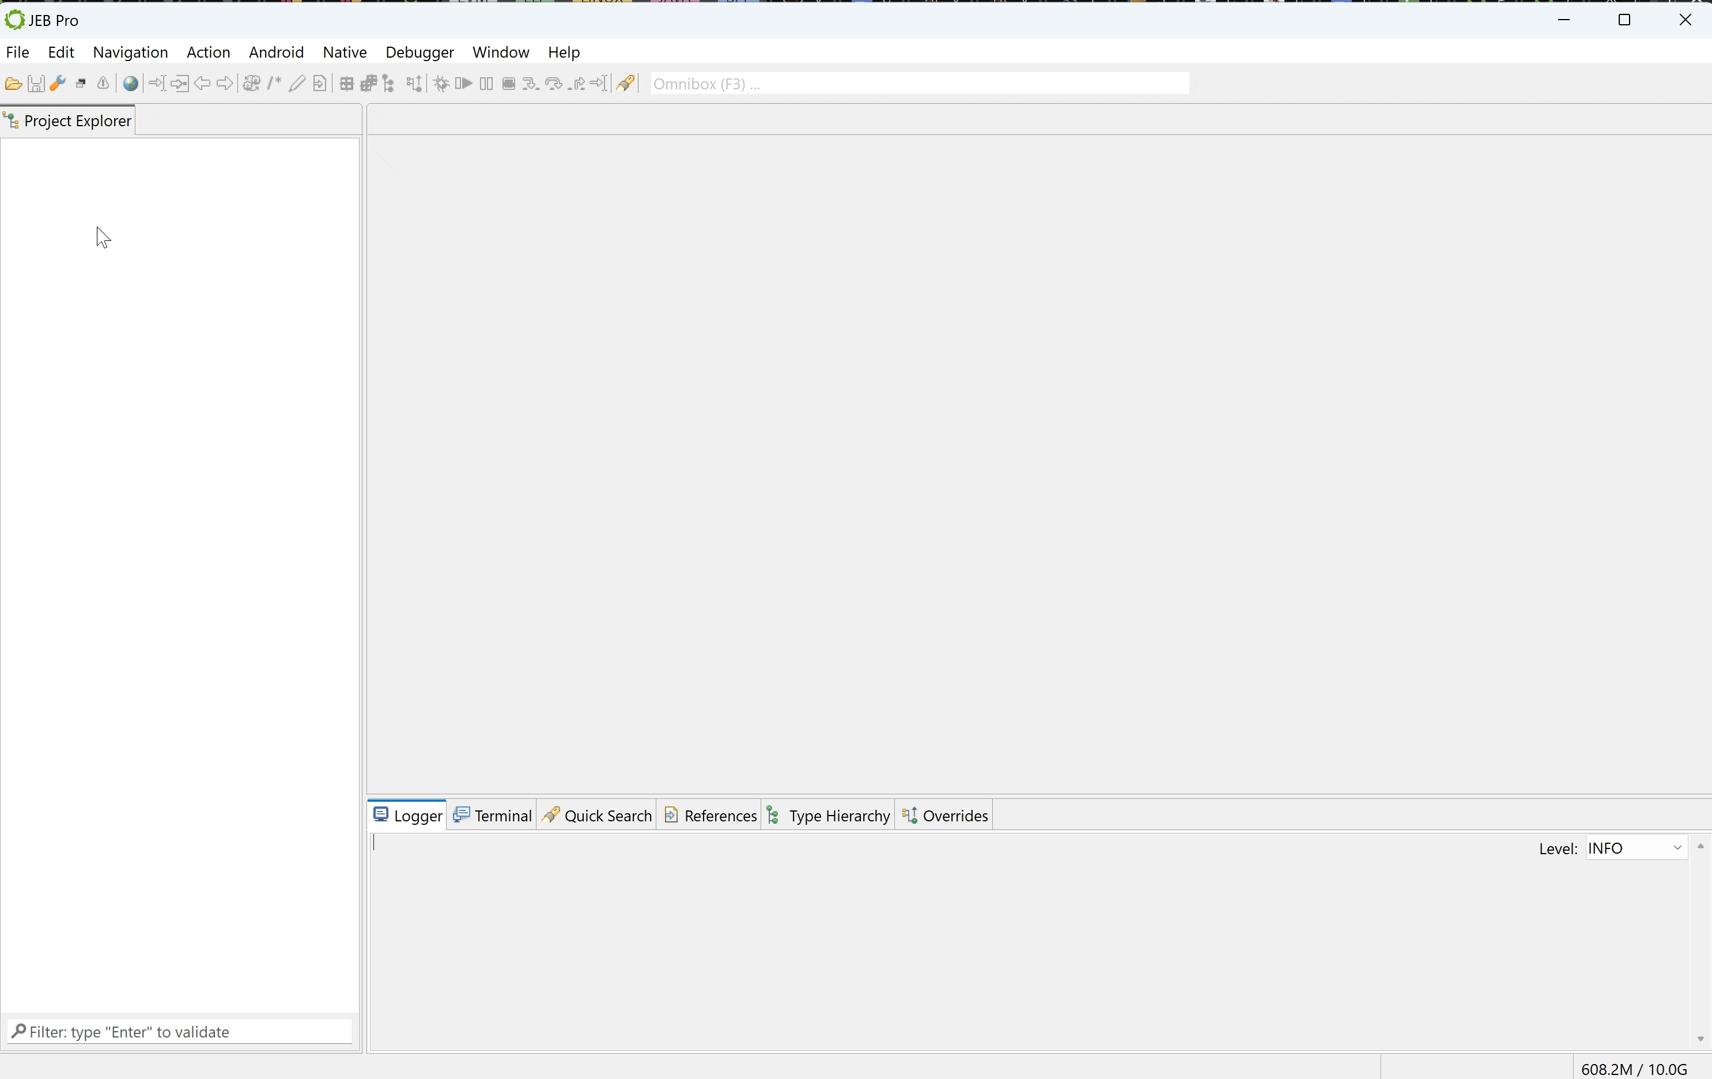Switch to the Logger tab
Viewport: 1712px width, 1079px height.
pos(407,815)
